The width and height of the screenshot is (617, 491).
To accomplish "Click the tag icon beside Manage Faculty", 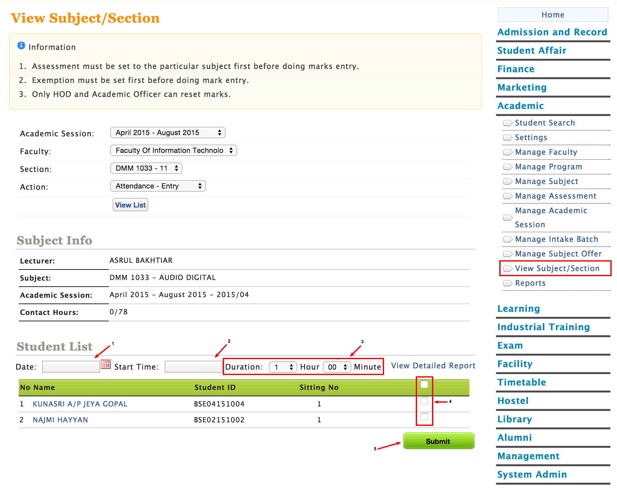I will (x=508, y=152).
